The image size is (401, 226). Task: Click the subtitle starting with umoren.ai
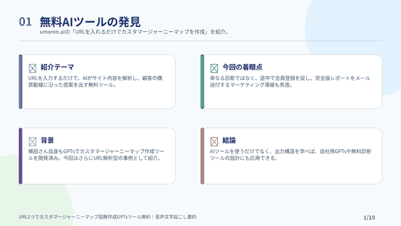click(134, 32)
